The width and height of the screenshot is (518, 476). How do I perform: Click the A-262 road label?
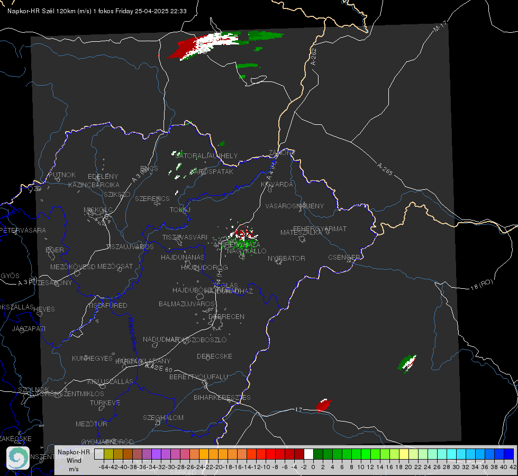(x=313, y=57)
